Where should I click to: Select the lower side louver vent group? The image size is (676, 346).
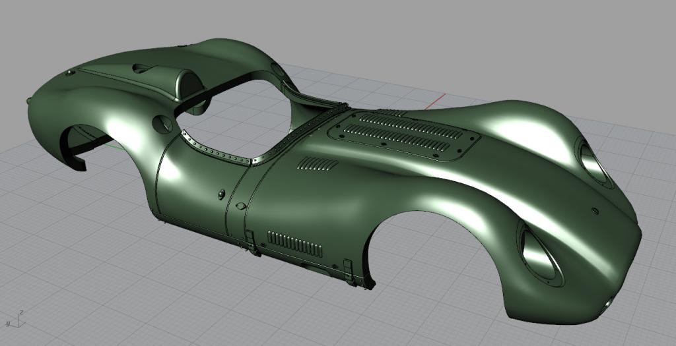295,244
